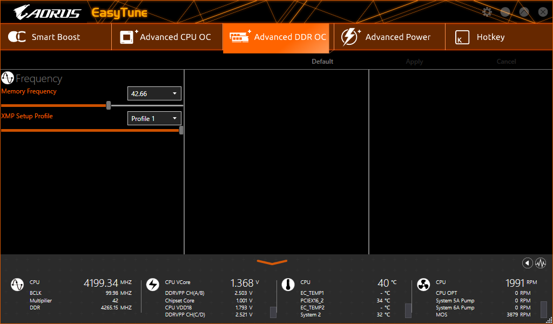Click the Default button
Screen dimensions: 553x324
coord(322,62)
